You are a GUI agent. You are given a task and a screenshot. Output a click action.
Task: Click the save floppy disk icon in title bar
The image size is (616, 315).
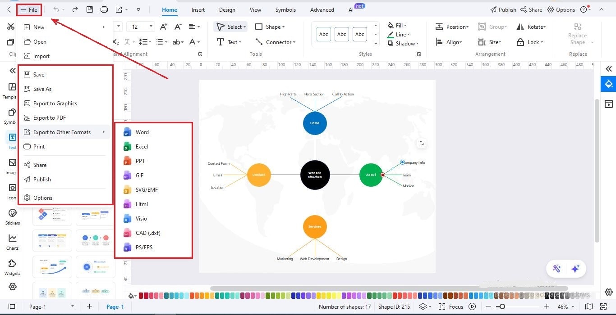tap(90, 9)
